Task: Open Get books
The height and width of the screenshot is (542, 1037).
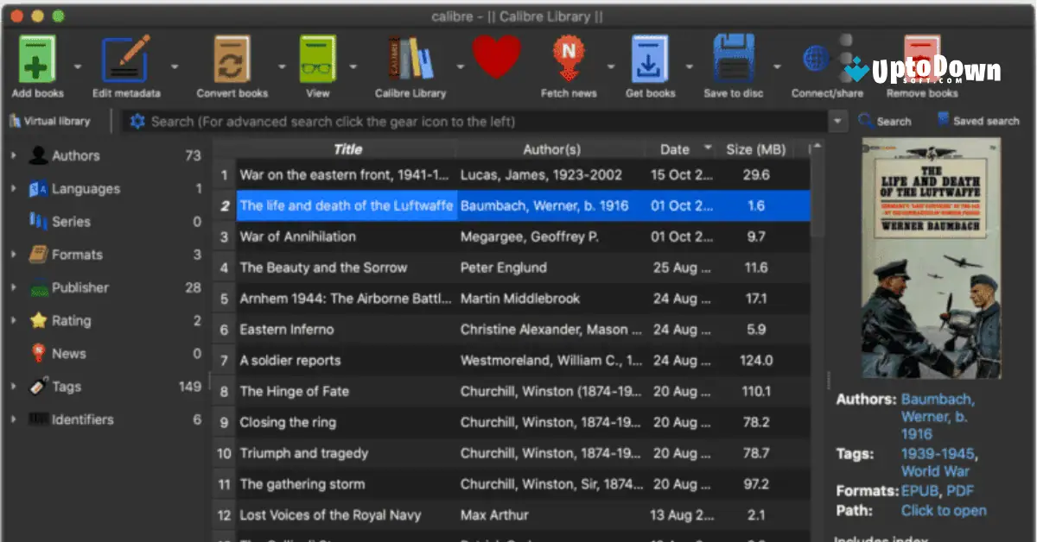Action: (x=650, y=59)
